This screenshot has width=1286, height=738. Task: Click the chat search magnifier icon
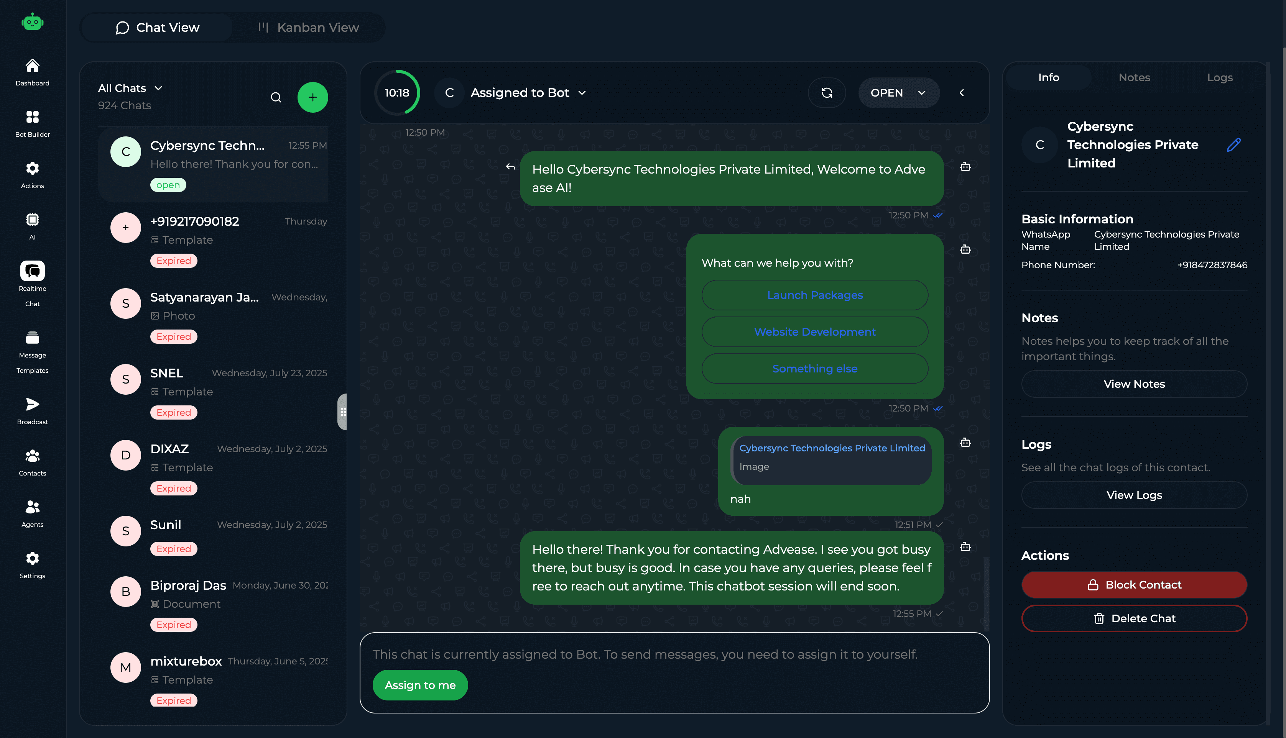point(276,97)
